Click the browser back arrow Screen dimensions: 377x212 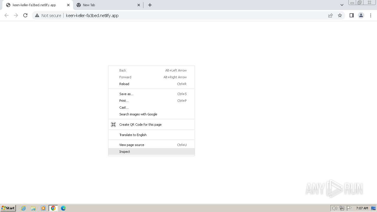pyautogui.click(x=6, y=15)
